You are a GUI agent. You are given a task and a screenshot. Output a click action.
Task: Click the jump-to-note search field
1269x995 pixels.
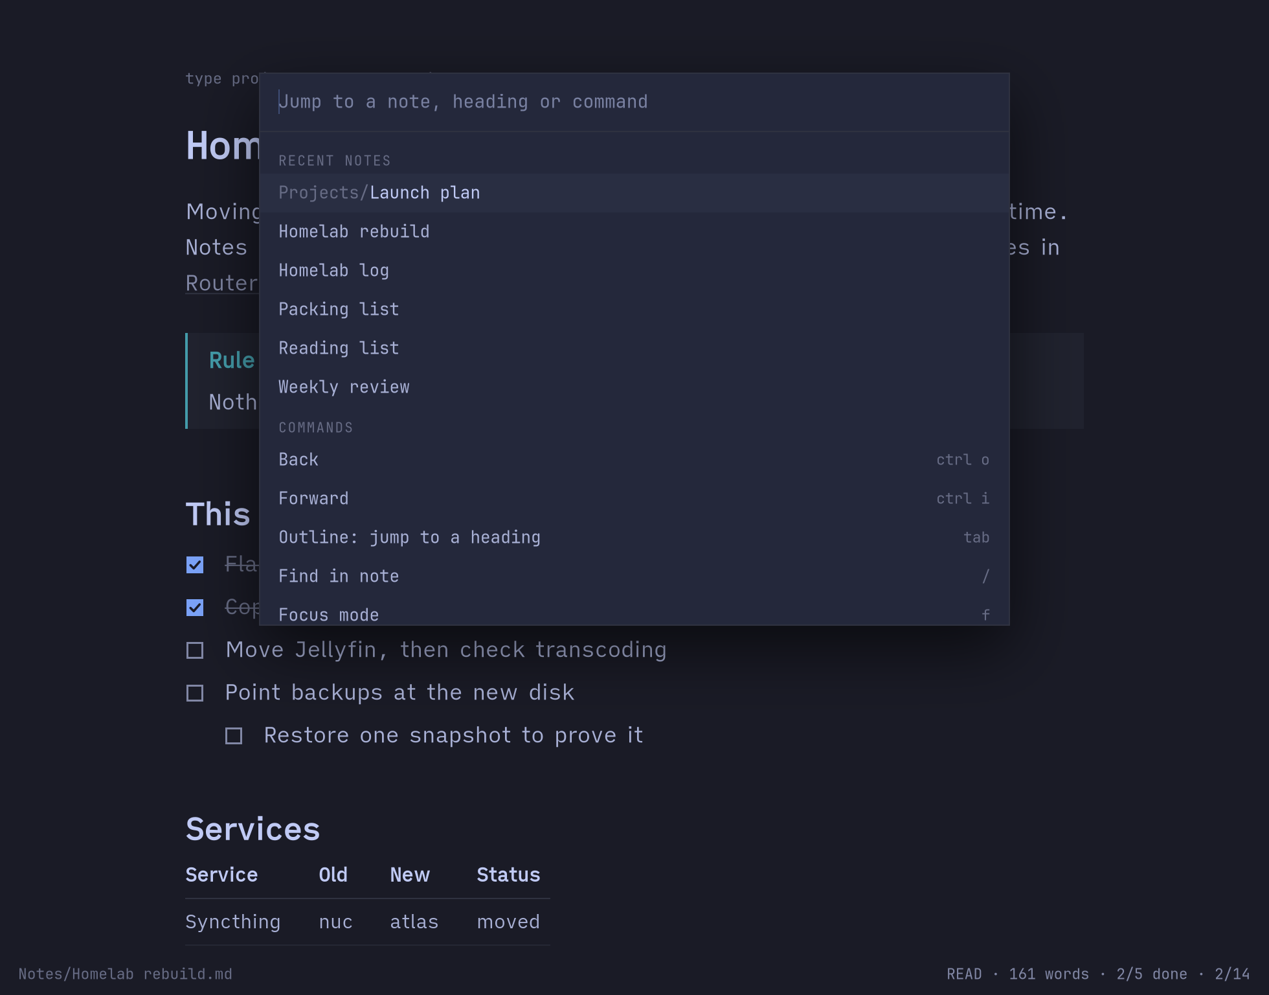pyautogui.click(x=634, y=102)
